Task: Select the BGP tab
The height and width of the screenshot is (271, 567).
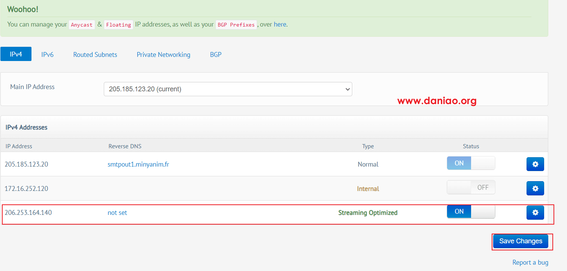Action: coord(215,54)
